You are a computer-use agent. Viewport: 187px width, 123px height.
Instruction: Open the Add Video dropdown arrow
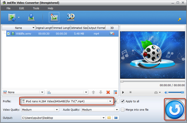[x=19, y=18]
